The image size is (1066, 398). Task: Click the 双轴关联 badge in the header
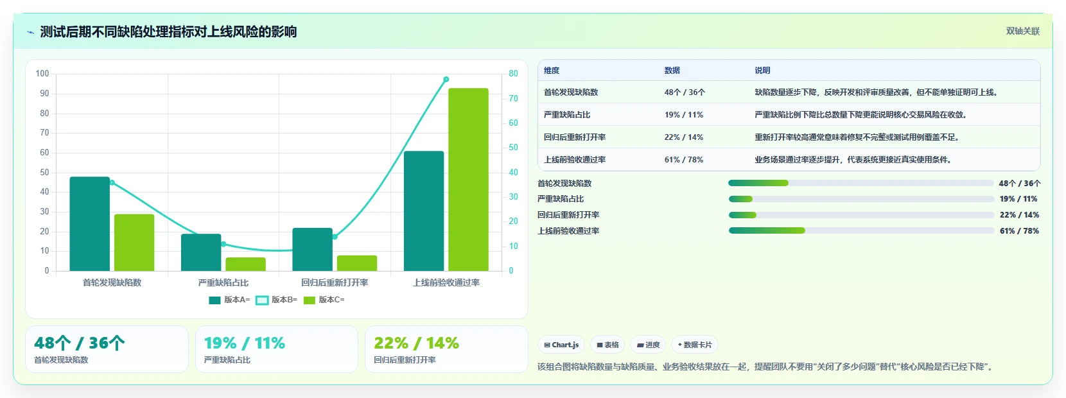1022,31
